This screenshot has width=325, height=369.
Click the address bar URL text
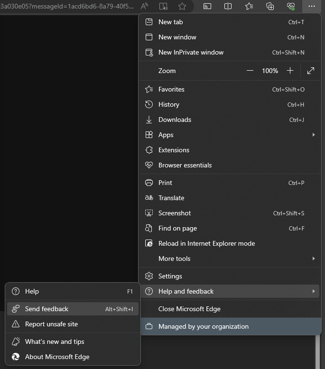pyautogui.click(x=67, y=6)
